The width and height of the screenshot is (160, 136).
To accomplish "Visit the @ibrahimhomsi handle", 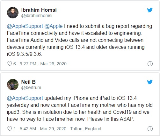I will [x=37, y=16].
